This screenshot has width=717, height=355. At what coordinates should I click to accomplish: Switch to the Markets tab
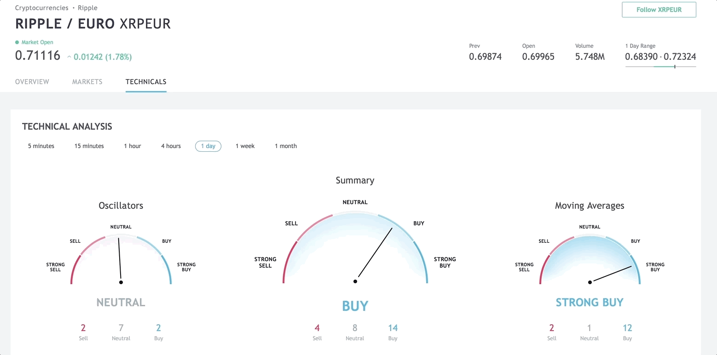coord(87,82)
